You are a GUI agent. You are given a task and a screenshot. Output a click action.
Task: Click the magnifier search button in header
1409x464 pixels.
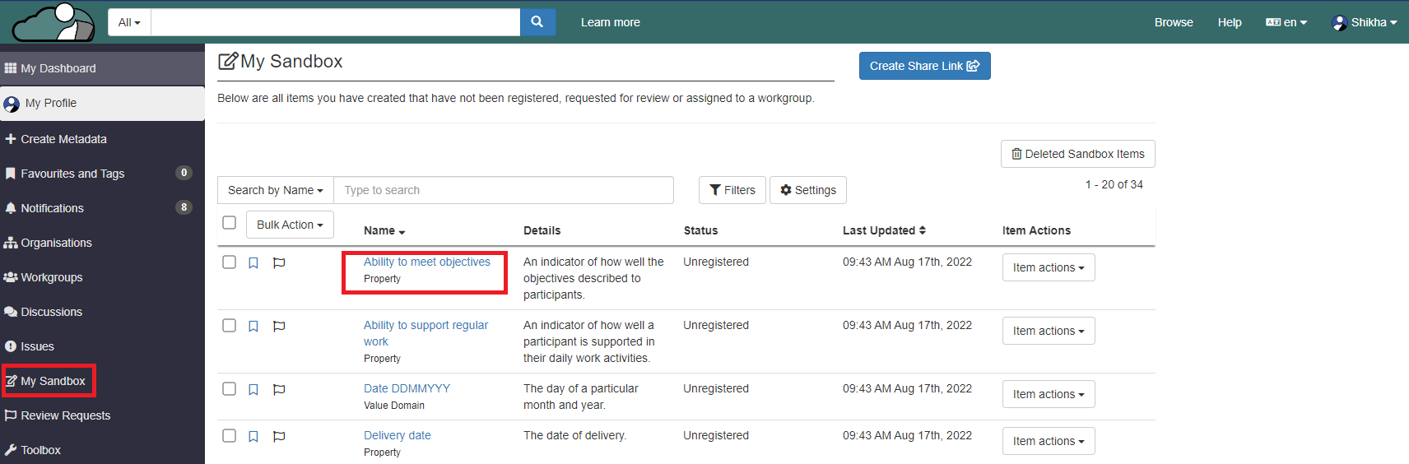point(537,22)
